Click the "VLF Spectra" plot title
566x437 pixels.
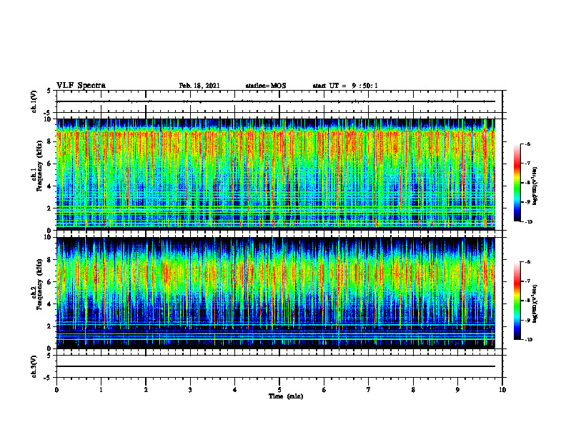click(x=81, y=86)
